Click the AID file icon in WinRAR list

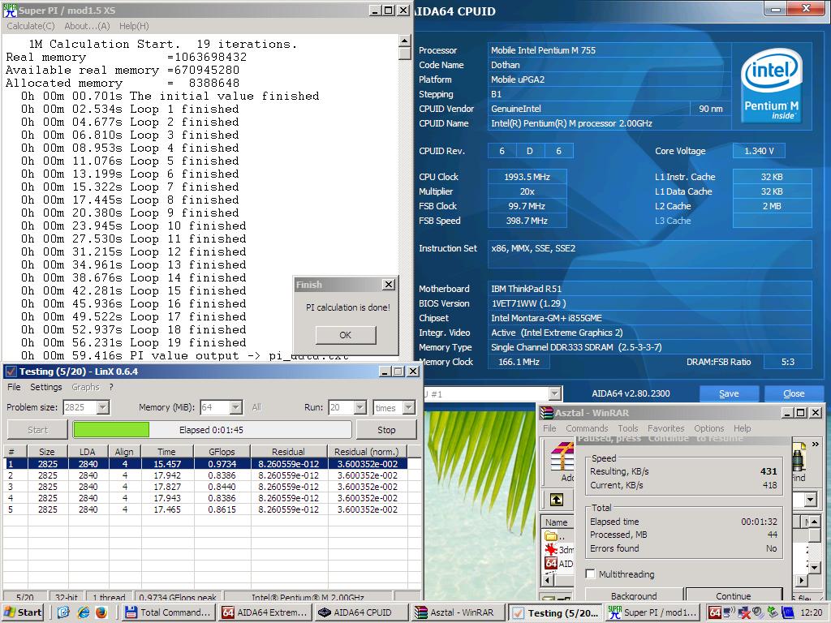pos(551,563)
